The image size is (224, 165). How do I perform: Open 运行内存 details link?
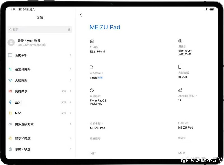point(96,73)
